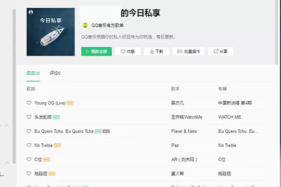Download the playlist with 下载
This screenshot has width=281, height=187.
click(156, 51)
